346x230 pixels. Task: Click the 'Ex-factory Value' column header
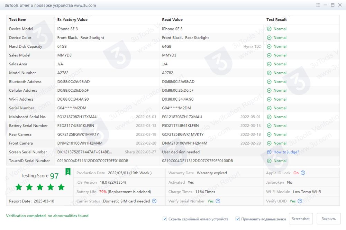[x=72, y=20]
